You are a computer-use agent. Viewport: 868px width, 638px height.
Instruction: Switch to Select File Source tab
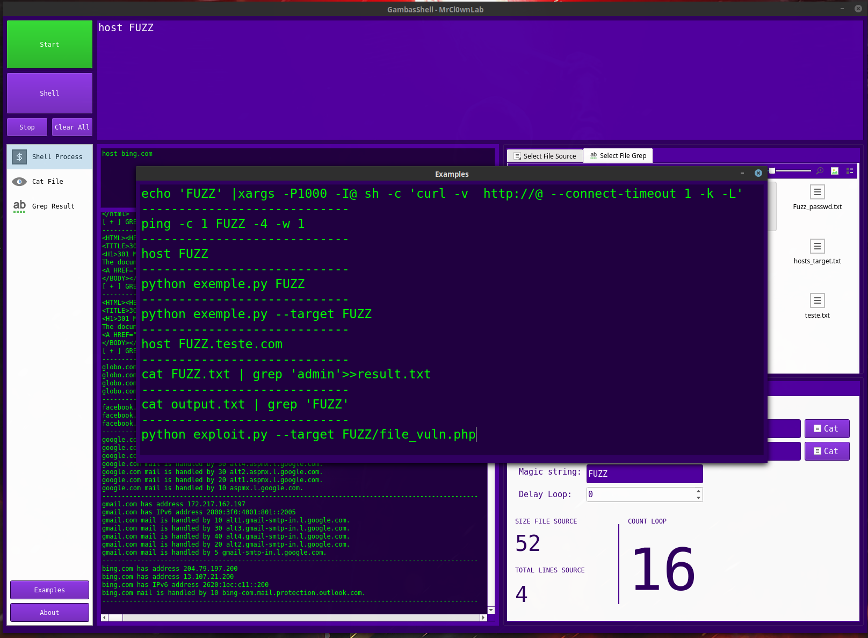545,156
